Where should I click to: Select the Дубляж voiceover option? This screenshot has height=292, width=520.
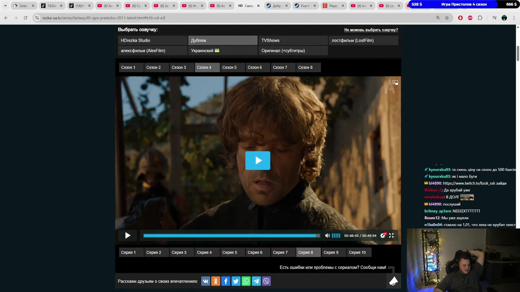tap(223, 41)
